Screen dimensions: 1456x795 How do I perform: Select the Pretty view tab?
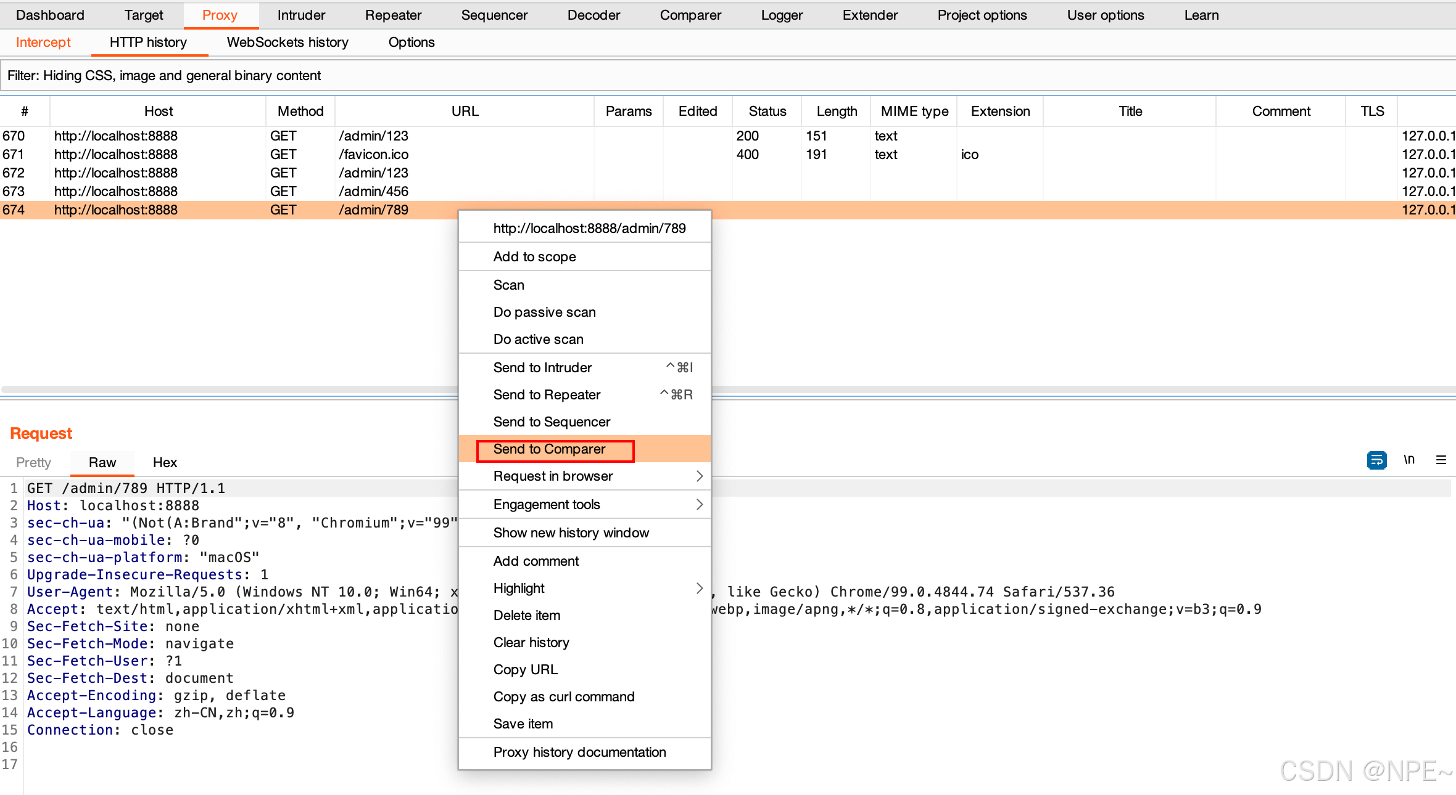click(33, 462)
